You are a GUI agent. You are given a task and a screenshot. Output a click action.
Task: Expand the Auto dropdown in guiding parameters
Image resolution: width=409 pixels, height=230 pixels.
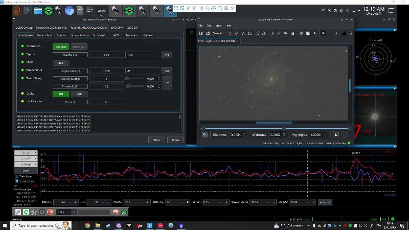tap(325, 202)
